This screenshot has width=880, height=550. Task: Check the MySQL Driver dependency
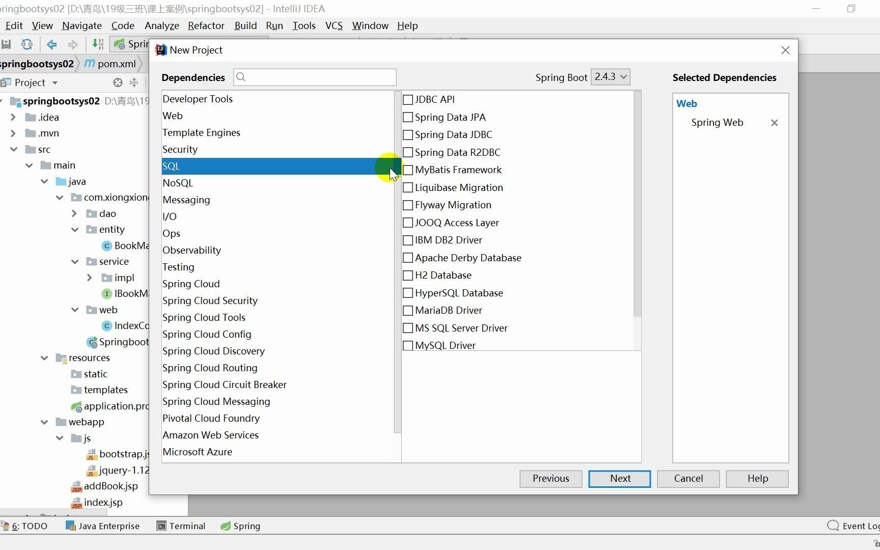(x=407, y=346)
